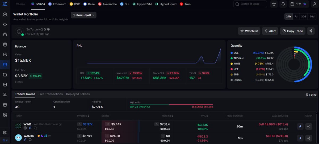Open notifications bell in header

283,4
